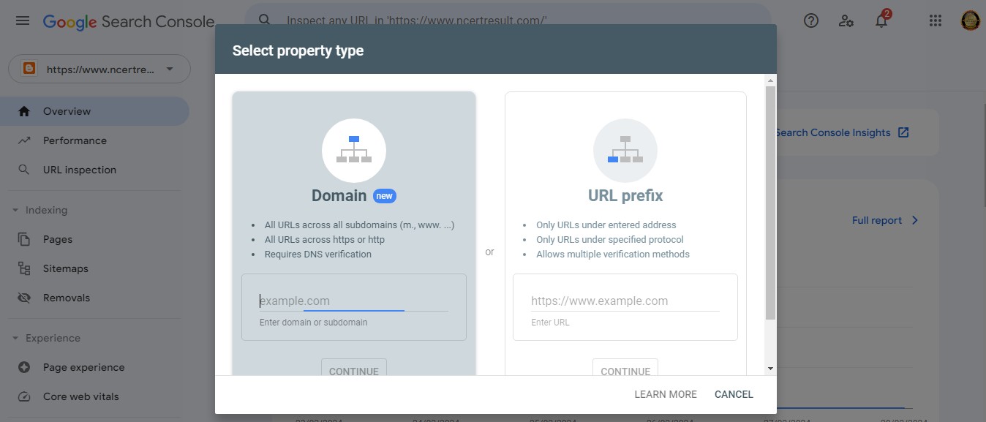
Task: Click the URL prefix heading text
Action: point(625,196)
